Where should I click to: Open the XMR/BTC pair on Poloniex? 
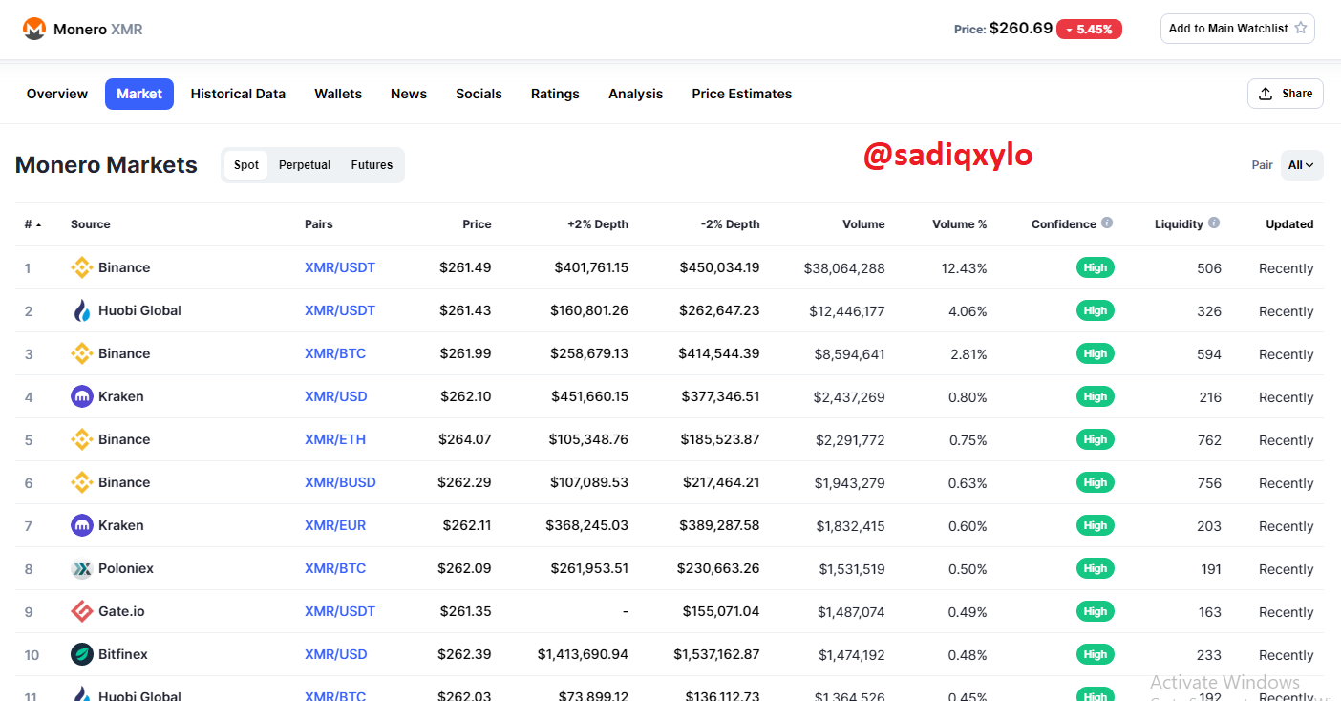click(x=335, y=568)
